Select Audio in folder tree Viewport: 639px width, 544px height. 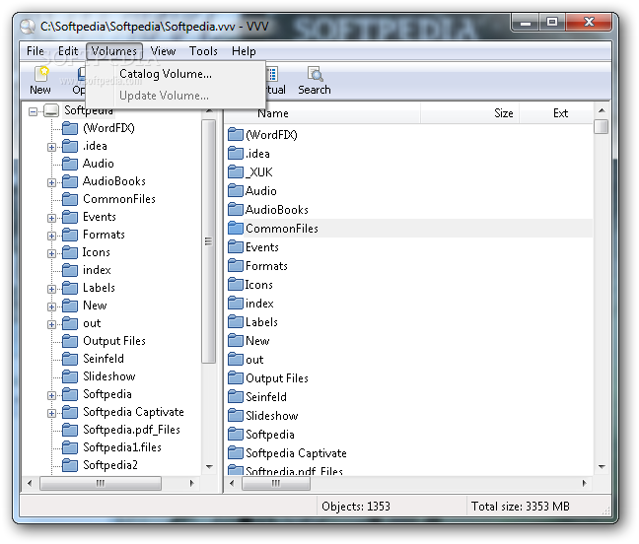(x=99, y=164)
